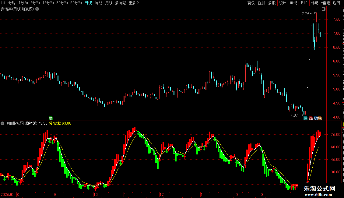Click the 返回 back button
Screen dimensions: 344x198
coord(336,3)
